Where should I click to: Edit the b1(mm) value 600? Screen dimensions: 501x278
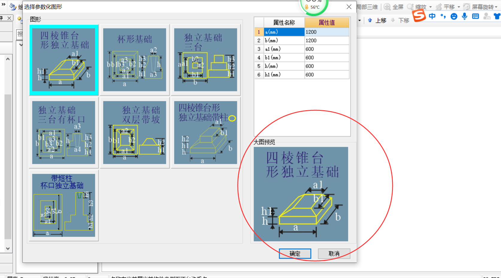pos(327,58)
